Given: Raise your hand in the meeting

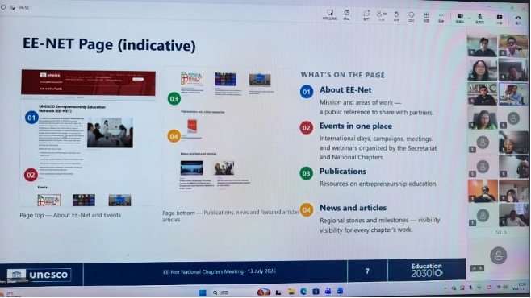Looking at the screenshot, I should click(396, 15).
